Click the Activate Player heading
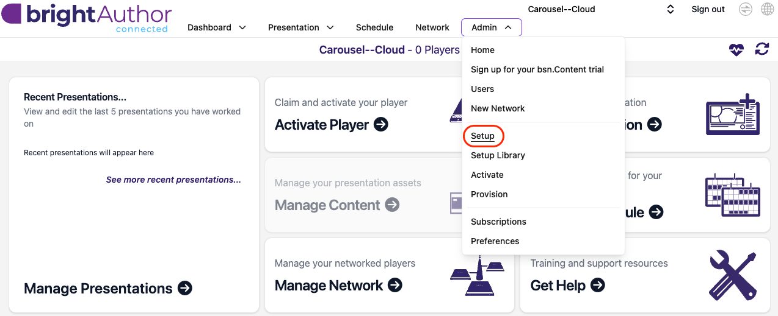 [x=322, y=125]
